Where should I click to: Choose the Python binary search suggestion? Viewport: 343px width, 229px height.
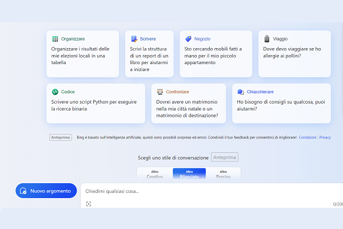coord(96,104)
